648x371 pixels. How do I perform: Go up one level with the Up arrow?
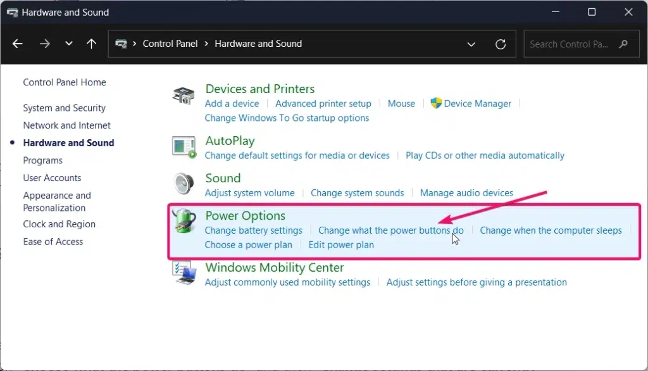91,44
